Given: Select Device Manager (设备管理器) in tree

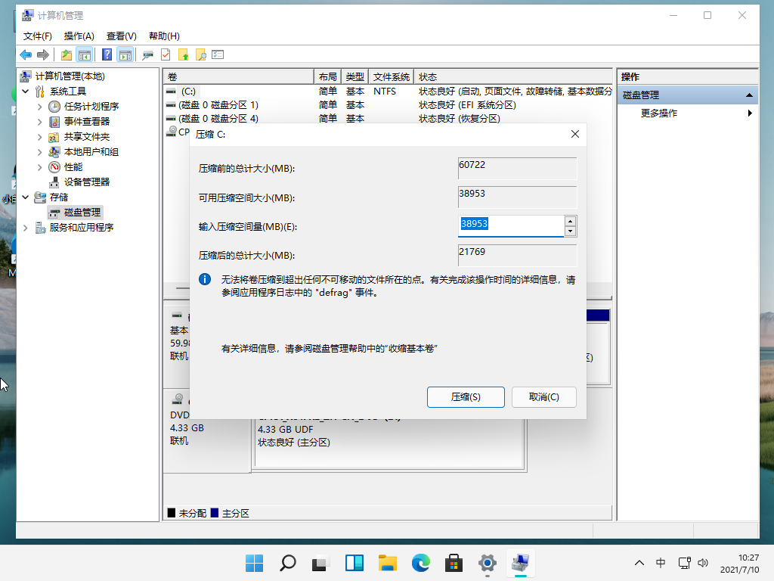Looking at the screenshot, I should click(x=86, y=182).
